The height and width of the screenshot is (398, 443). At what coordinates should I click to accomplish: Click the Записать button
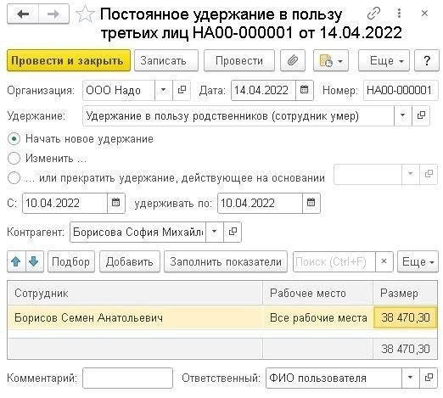(166, 60)
